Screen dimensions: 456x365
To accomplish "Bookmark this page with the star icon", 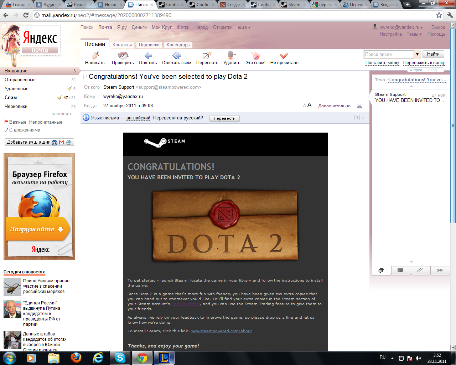I will coord(439,15).
